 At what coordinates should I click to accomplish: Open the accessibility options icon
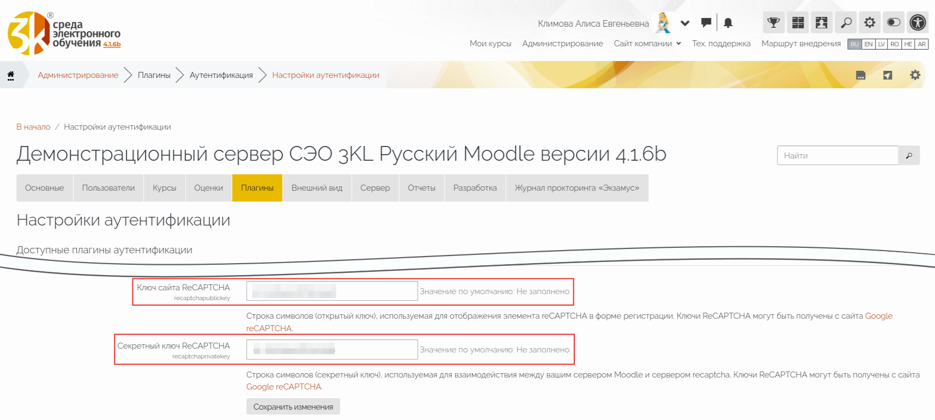coord(918,22)
